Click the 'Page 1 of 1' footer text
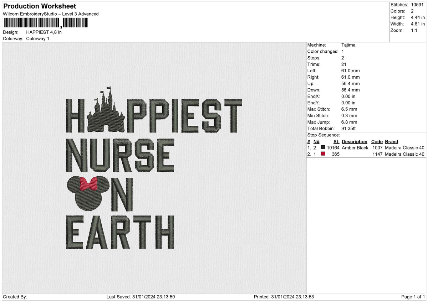Screen dimensions: 428x302 point(413,297)
